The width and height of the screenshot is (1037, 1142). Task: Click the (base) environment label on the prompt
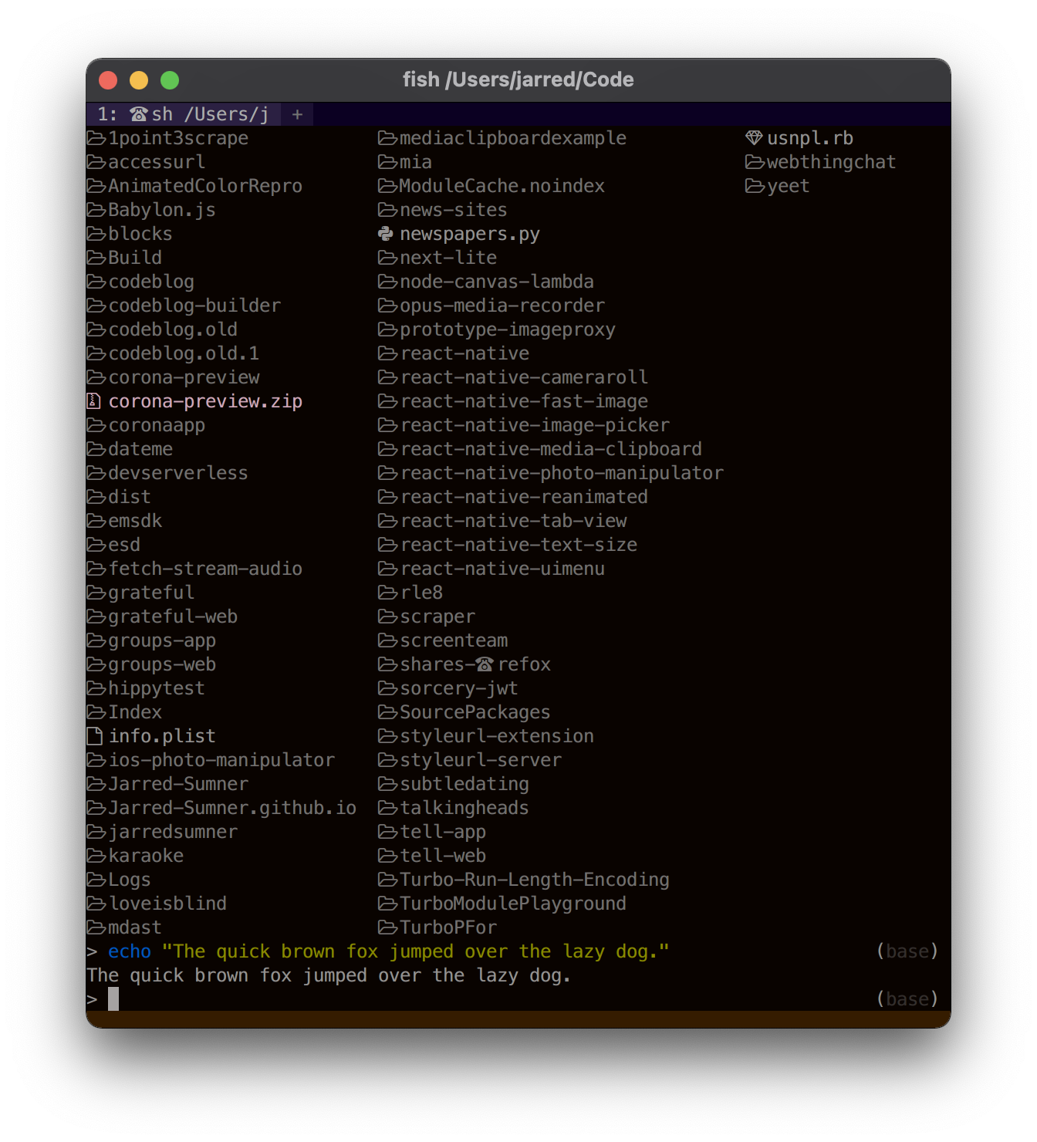pyautogui.click(x=907, y=998)
